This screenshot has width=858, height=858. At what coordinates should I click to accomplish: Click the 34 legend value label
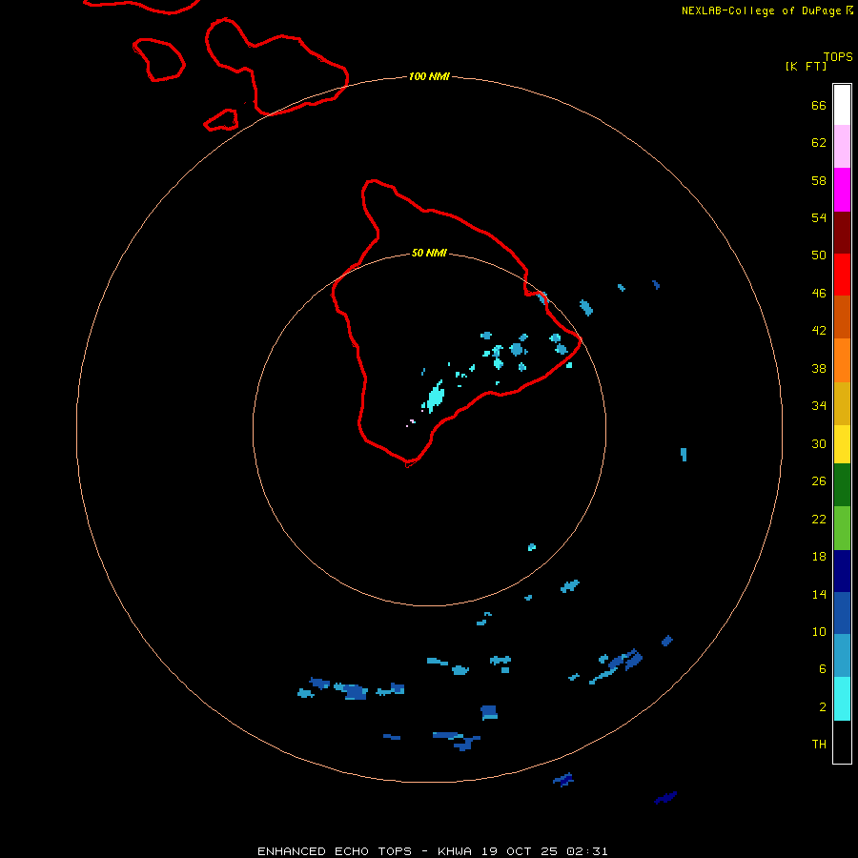pyautogui.click(x=819, y=405)
